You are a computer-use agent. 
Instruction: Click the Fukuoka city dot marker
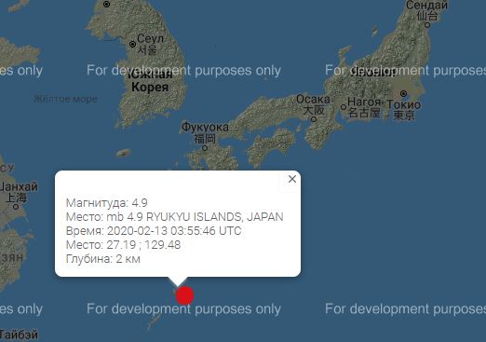pyautogui.click(x=205, y=148)
